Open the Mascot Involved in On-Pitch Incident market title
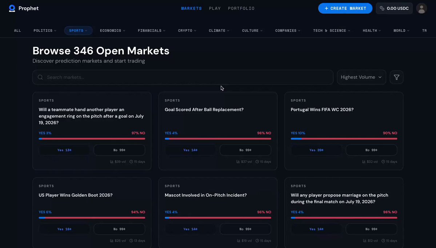436x248 pixels. click(x=206, y=195)
